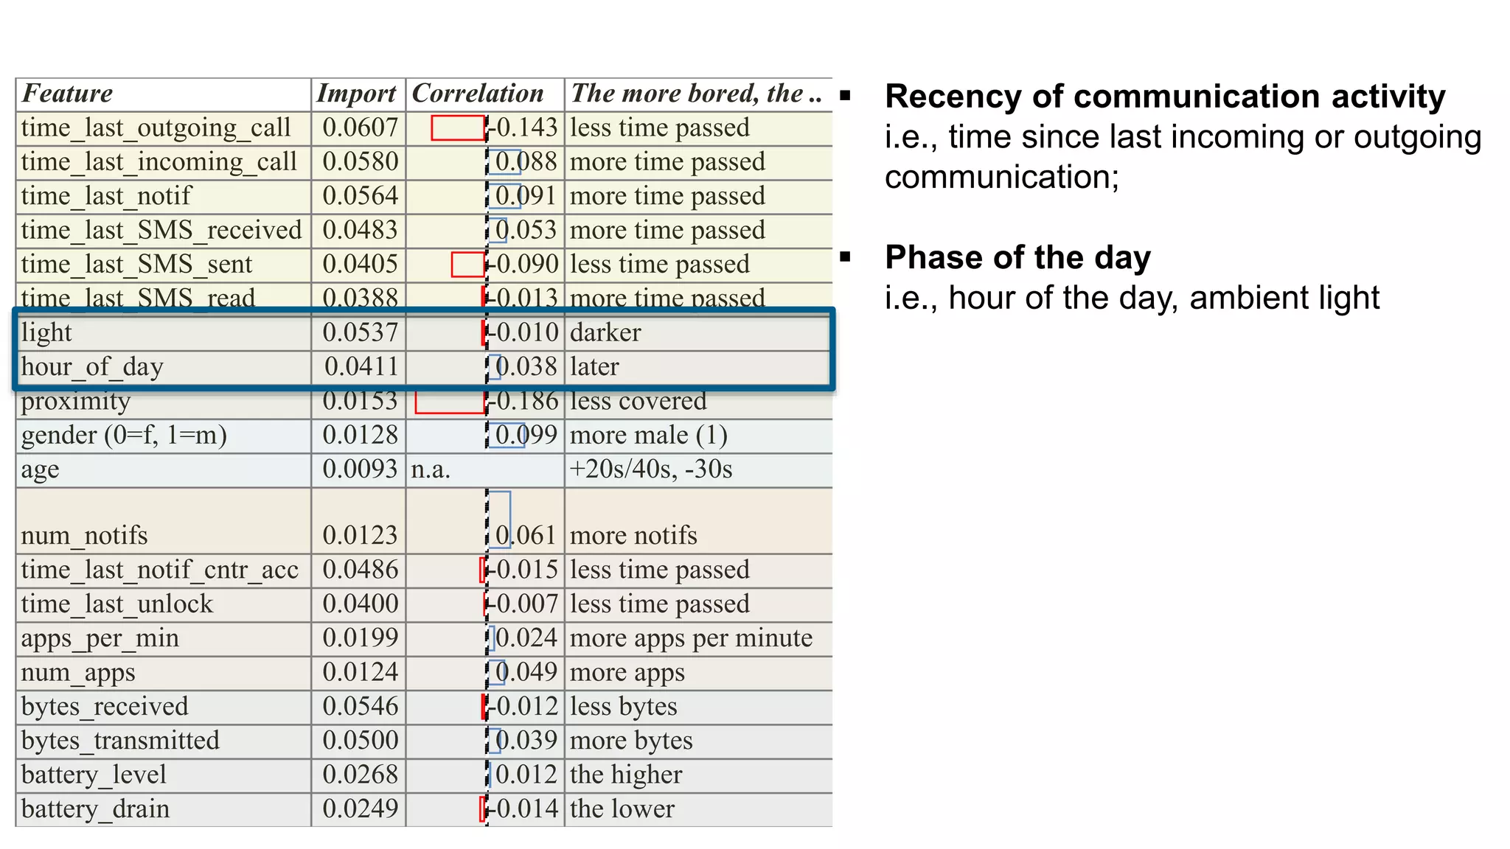Click importance value 0.0500
Image resolution: width=1510 pixels, height=849 pixels.
[360, 741]
